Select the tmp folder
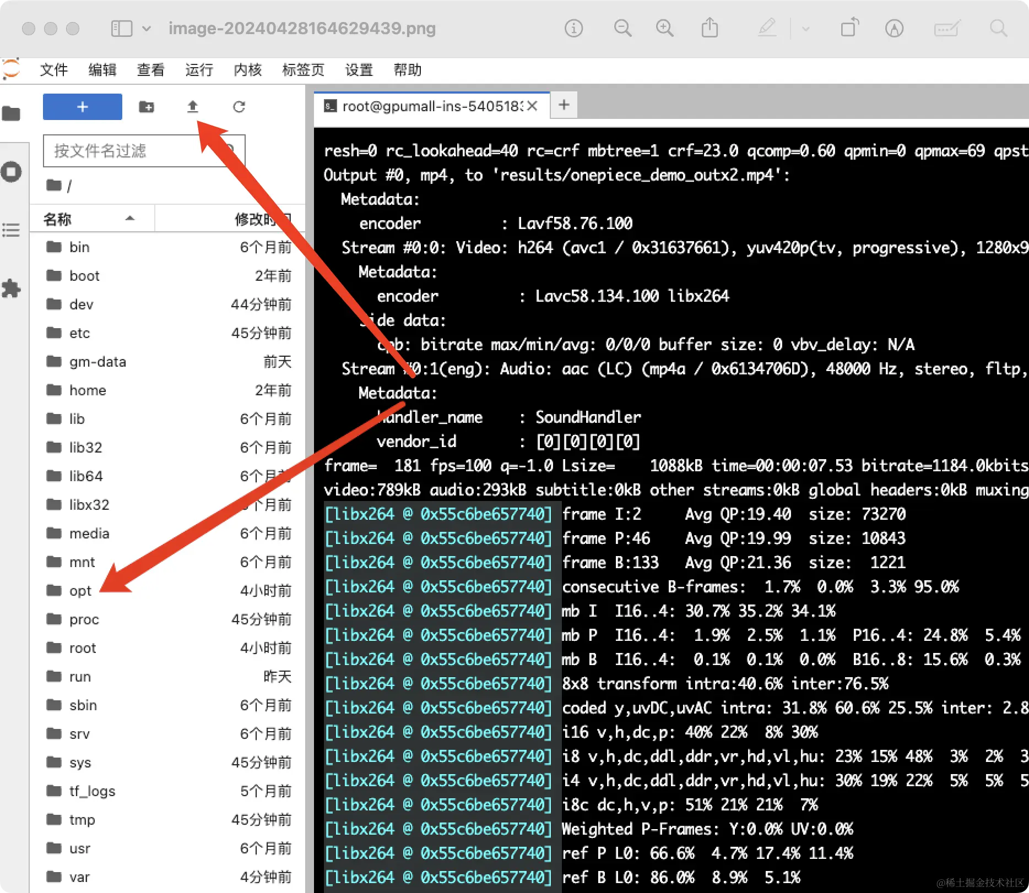 pyautogui.click(x=168, y=820)
